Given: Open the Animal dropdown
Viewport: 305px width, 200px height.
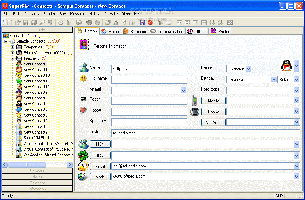Looking at the screenshot, I should click(x=183, y=90).
